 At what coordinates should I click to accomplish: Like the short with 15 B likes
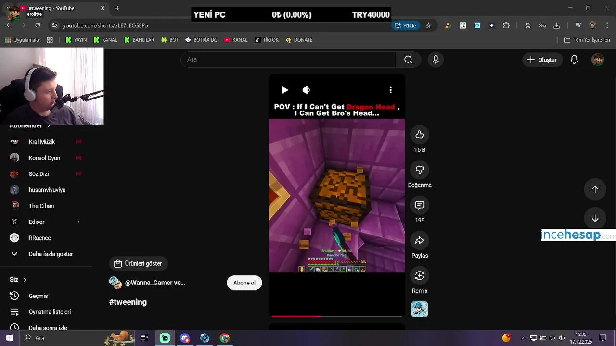click(420, 135)
